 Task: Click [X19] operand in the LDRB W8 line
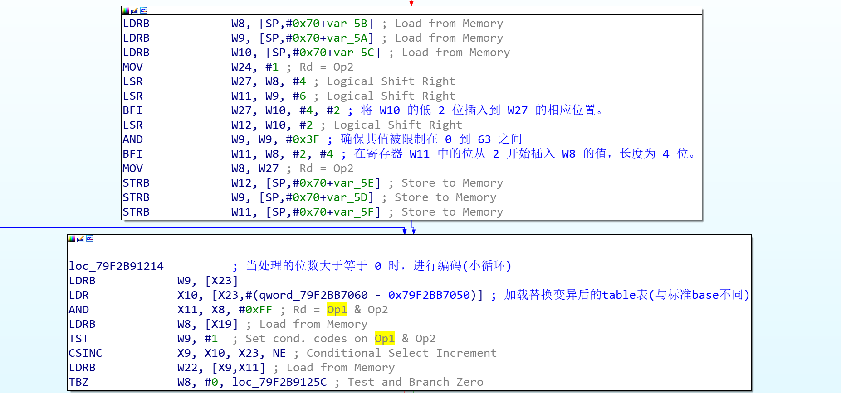pos(221,324)
